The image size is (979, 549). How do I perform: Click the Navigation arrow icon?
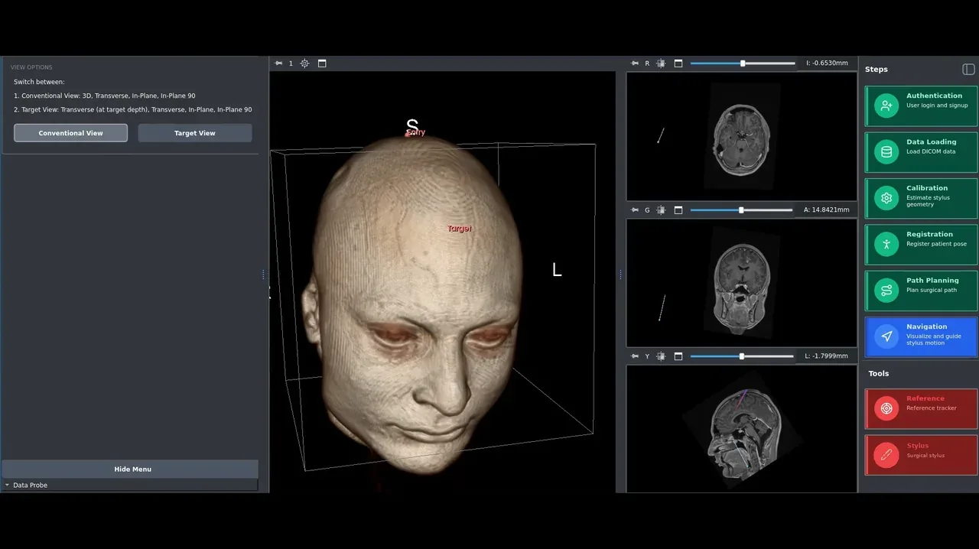tap(886, 336)
